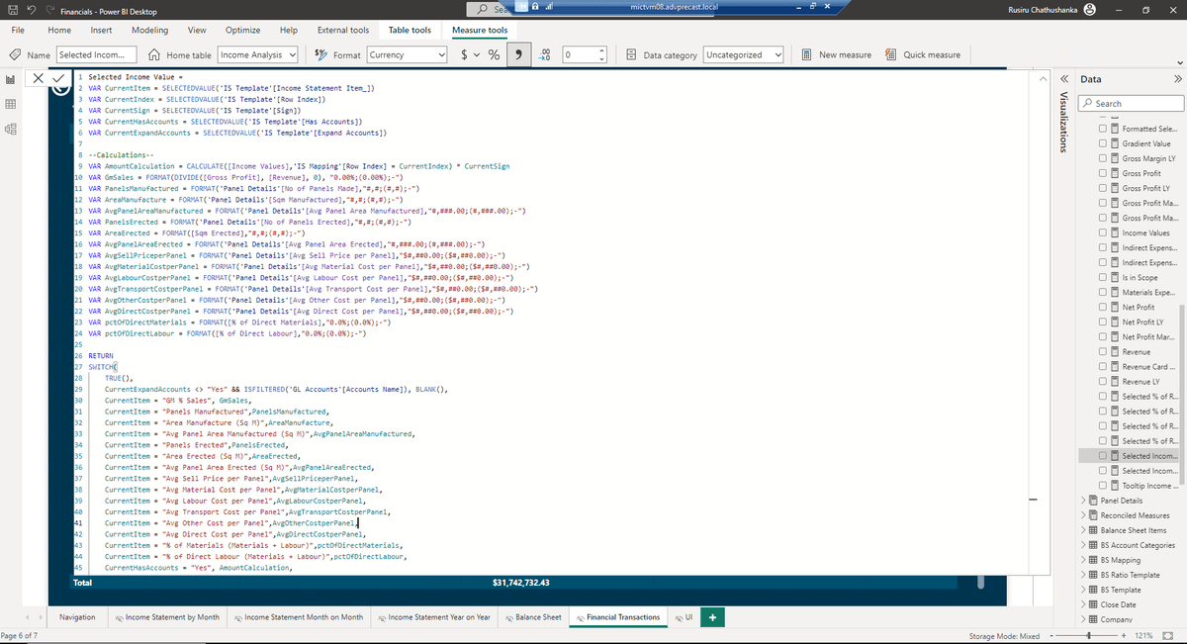Click the user account avatar icon

[1089, 9]
